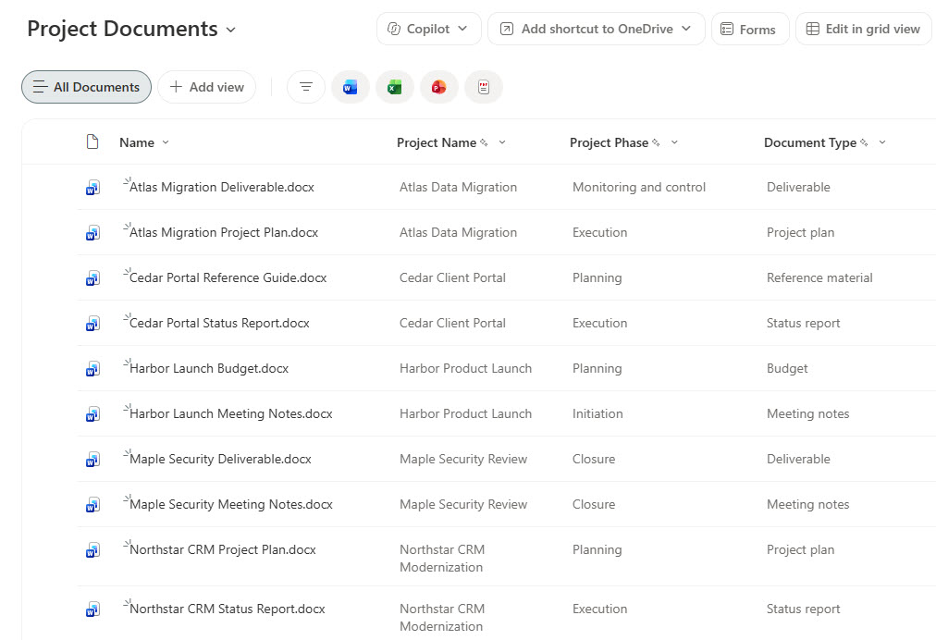936x640 pixels.
Task: Open Forms
Action: pos(750,29)
